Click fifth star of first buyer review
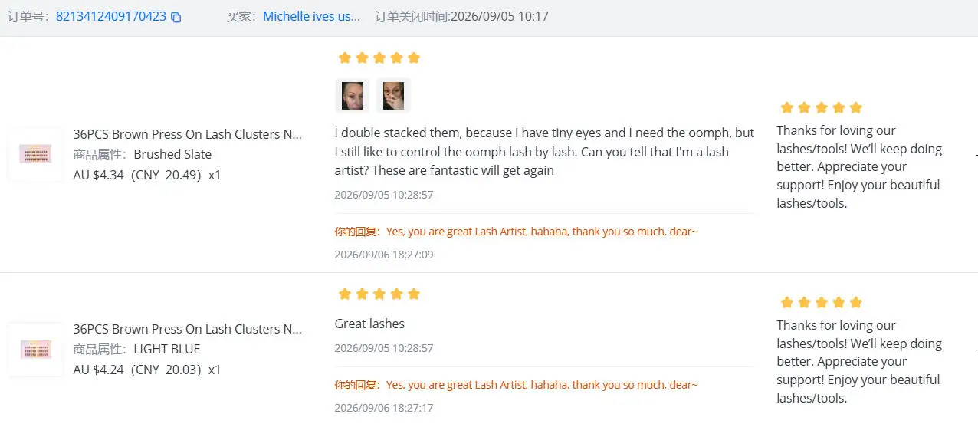Viewport: 978px width, 424px height. point(414,58)
